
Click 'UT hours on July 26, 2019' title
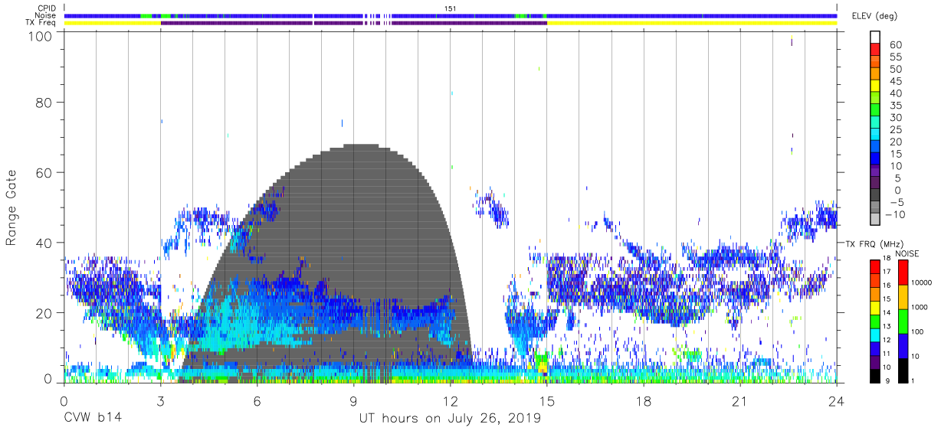(x=450, y=419)
